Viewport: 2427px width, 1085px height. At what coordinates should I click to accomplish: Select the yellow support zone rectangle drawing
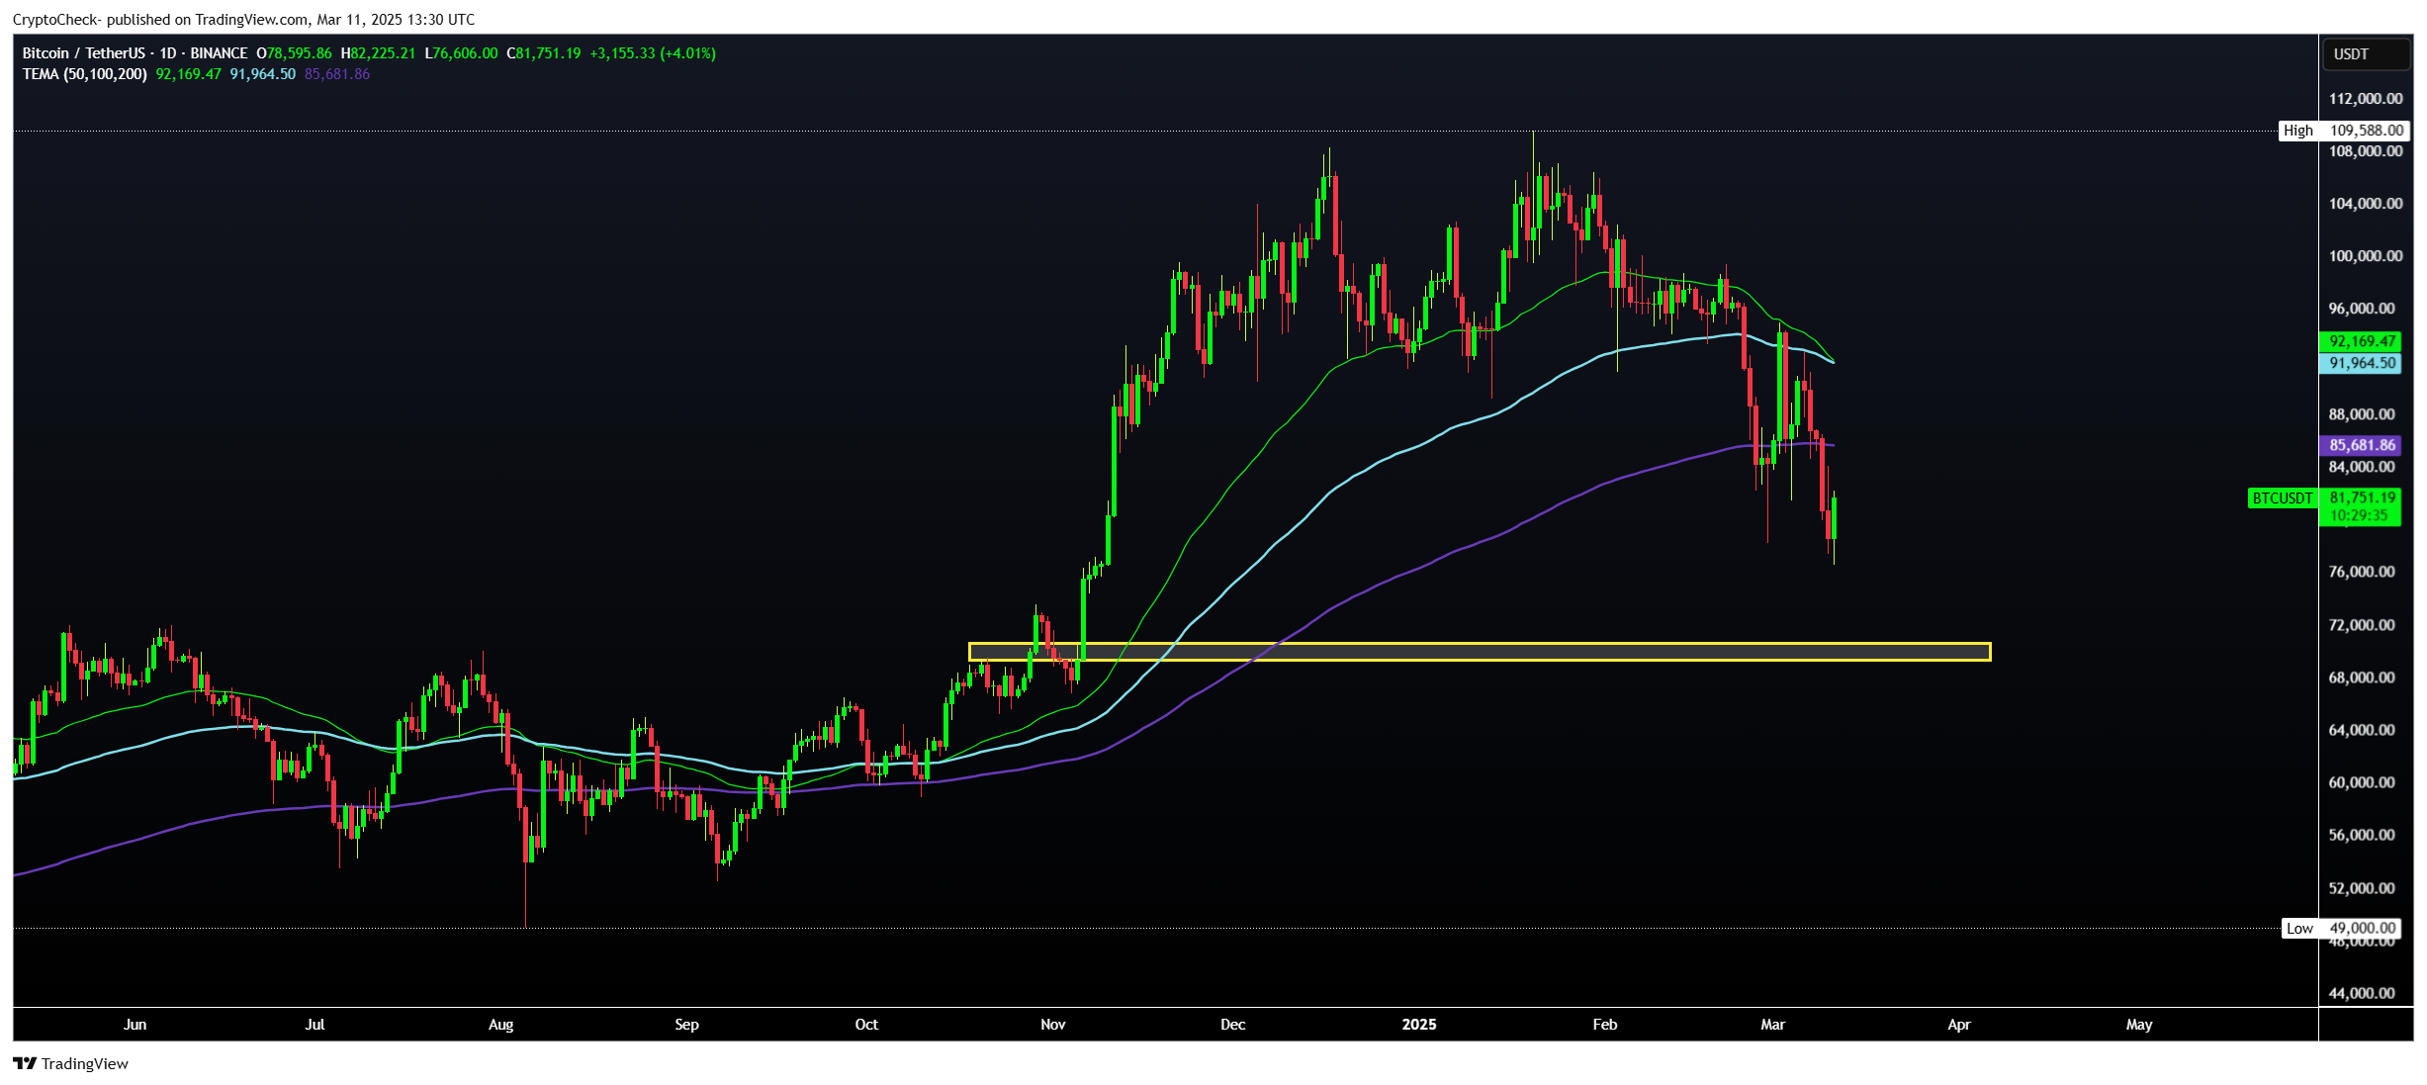[1480, 652]
